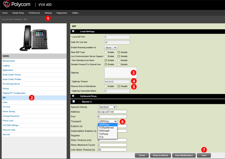This screenshot has height=159, width=225.
Task: Choose TCPonly transport option
Action: click(108, 134)
